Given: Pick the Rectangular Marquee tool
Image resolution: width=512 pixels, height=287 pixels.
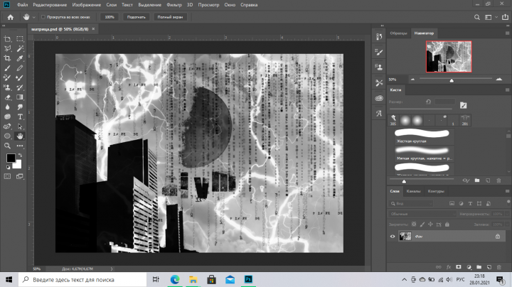Looking at the screenshot, I should click(x=20, y=39).
